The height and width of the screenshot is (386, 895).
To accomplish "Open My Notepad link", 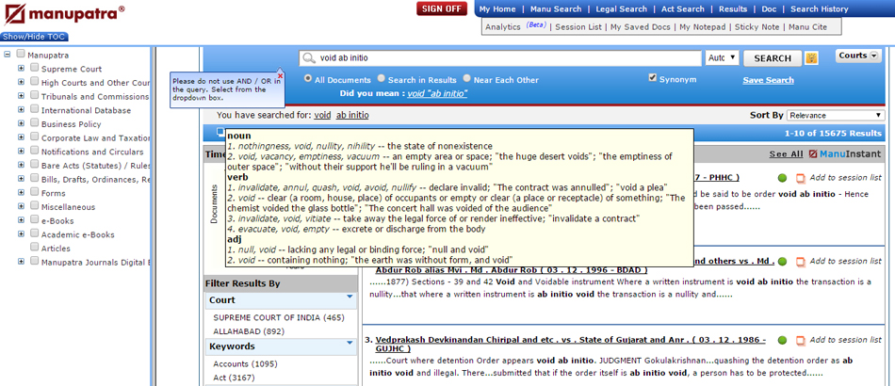I will tap(704, 26).
